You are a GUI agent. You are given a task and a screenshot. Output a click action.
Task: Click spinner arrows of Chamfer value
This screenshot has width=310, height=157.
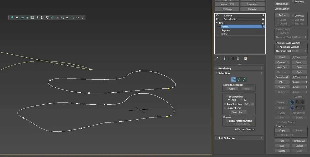[x=306, y=87]
